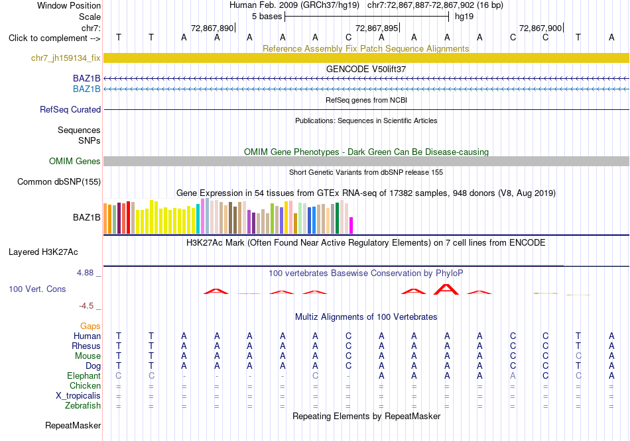
Task: Open 'Publications: Sequences in Scientific Articles' title
Action: [x=366, y=121]
